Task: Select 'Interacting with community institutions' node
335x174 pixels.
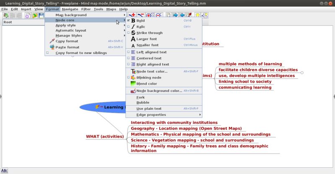Action: pyautogui.click(x=174, y=123)
